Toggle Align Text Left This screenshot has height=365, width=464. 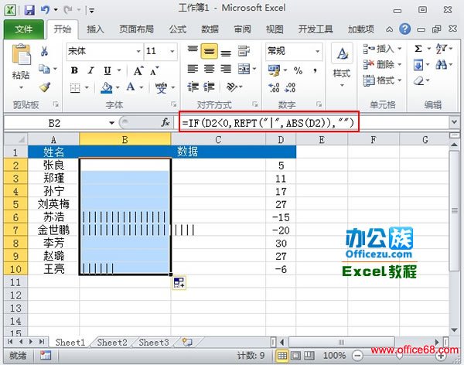pos(193,69)
